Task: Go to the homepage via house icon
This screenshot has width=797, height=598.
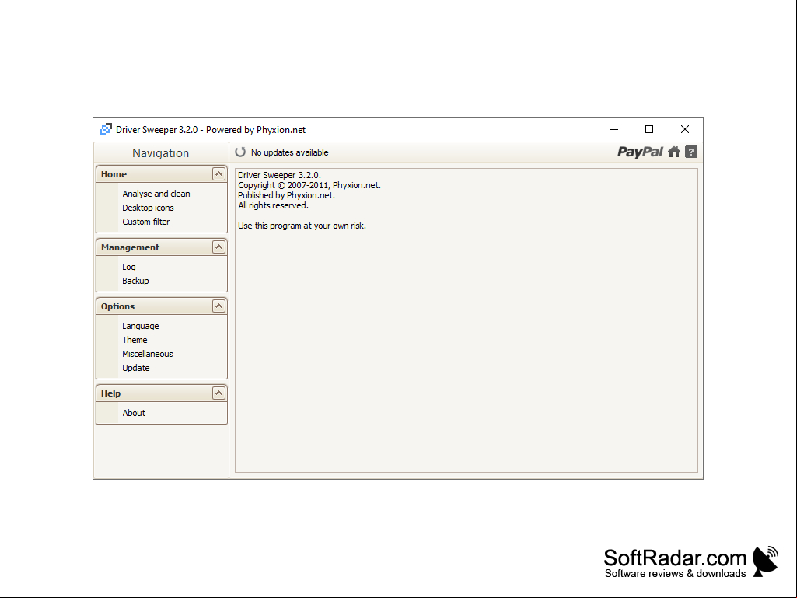Action: 674,152
